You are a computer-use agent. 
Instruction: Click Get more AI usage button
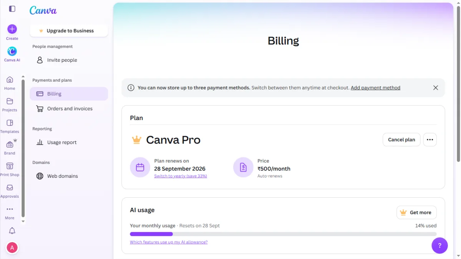[x=416, y=213]
